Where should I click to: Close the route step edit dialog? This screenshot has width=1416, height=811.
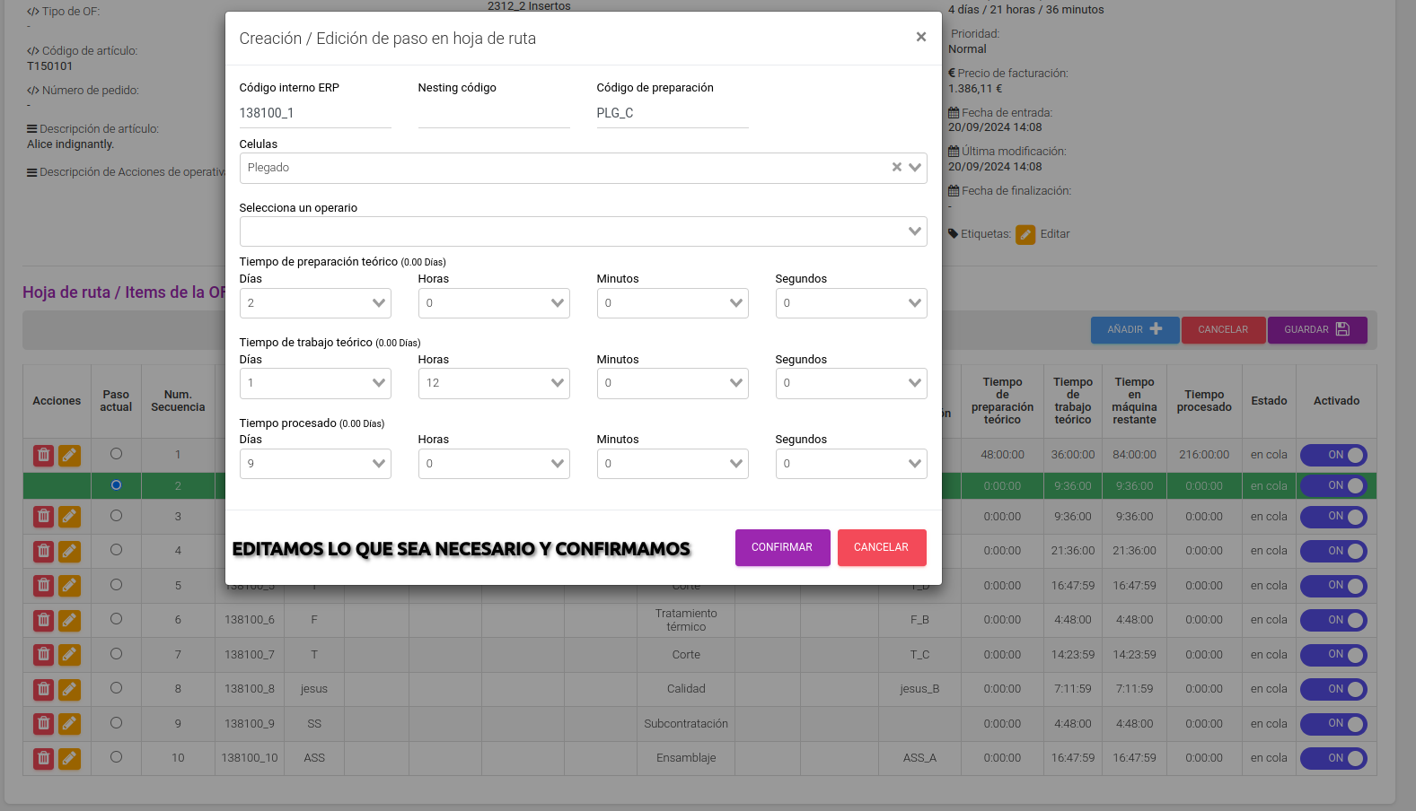pyautogui.click(x=920, y=37)
